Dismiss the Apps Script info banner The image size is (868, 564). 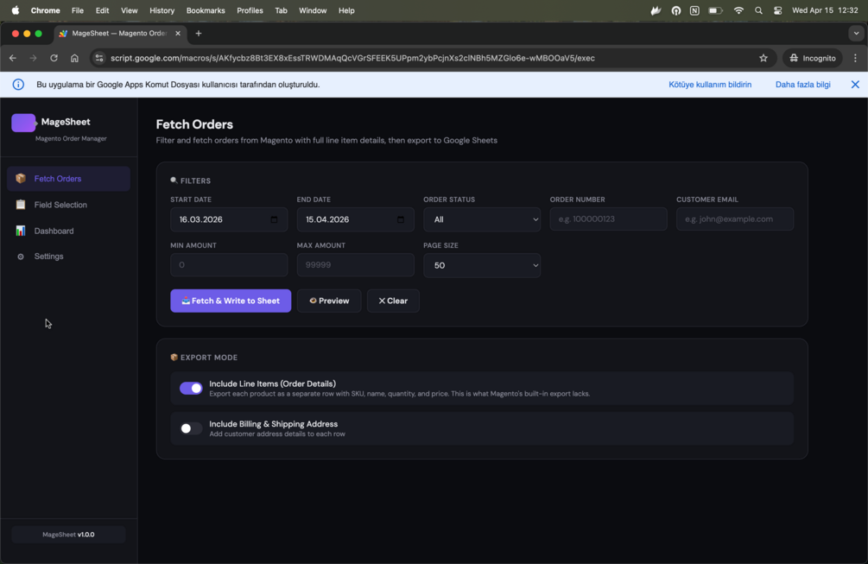tap(855, 85)
